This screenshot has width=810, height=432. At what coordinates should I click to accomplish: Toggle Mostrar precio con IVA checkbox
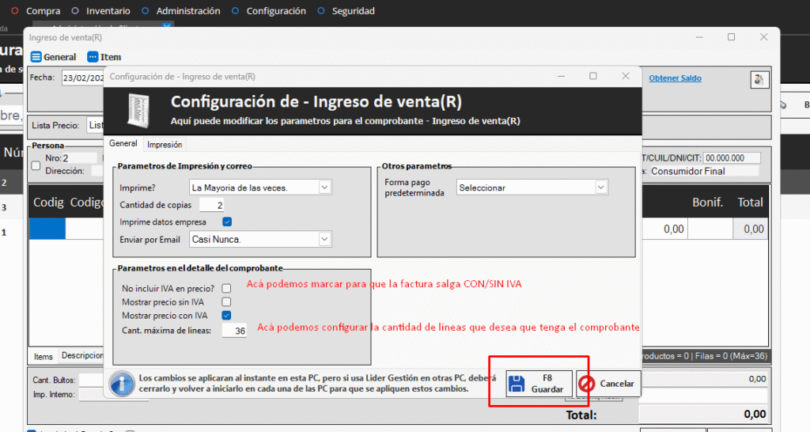click(227, 315)
